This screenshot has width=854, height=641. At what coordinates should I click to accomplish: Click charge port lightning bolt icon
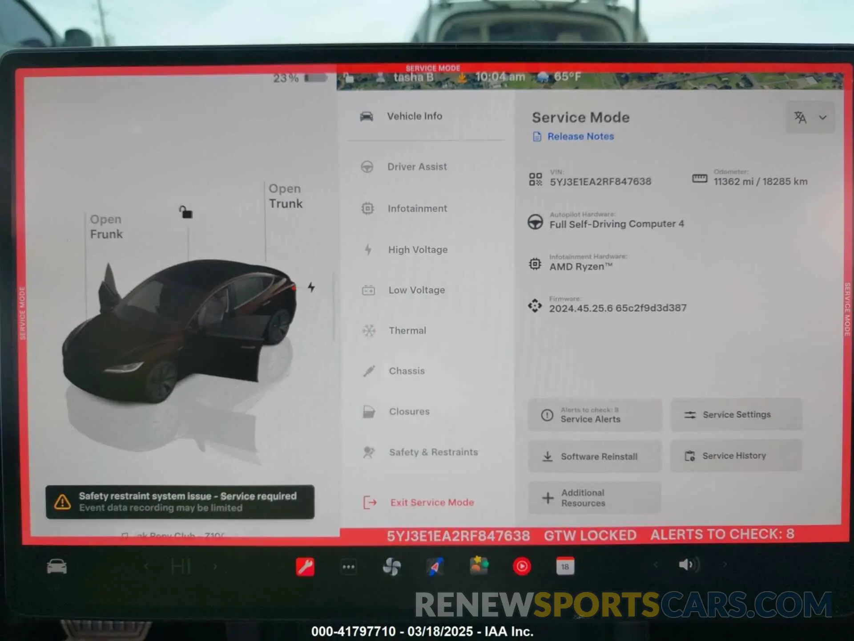point(311,287)
